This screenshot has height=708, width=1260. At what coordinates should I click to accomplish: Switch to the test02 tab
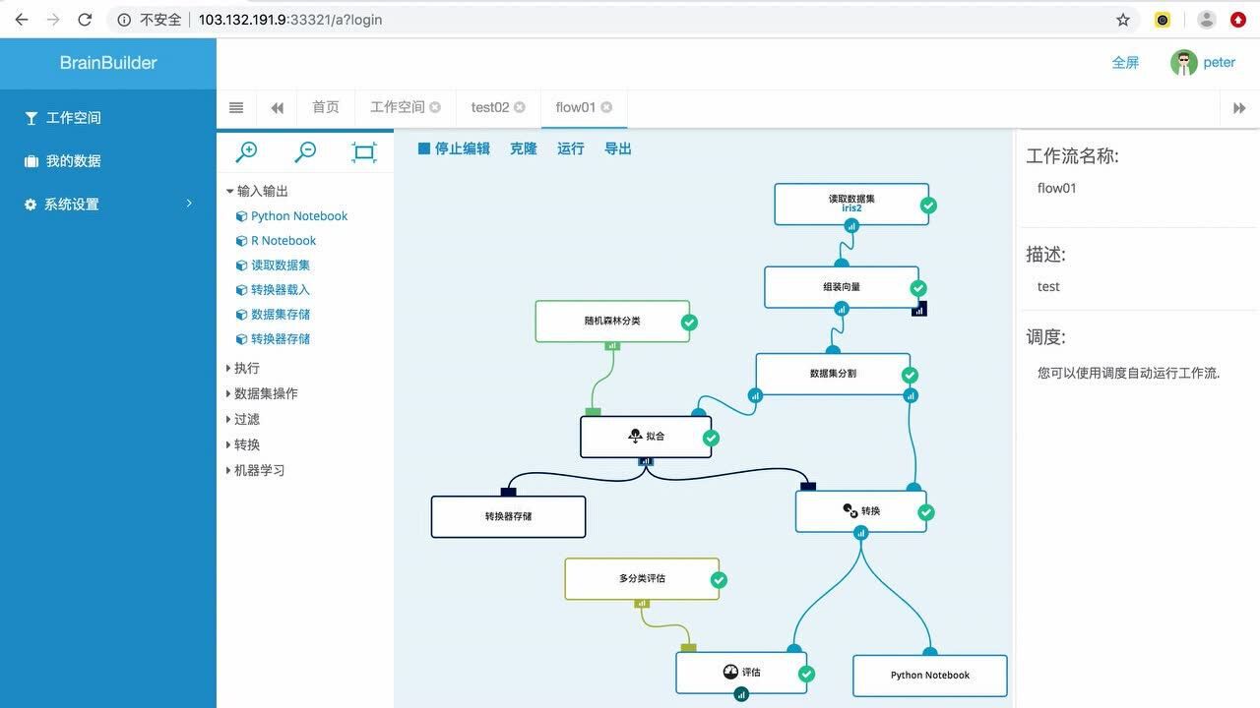[x=490, y=107]
